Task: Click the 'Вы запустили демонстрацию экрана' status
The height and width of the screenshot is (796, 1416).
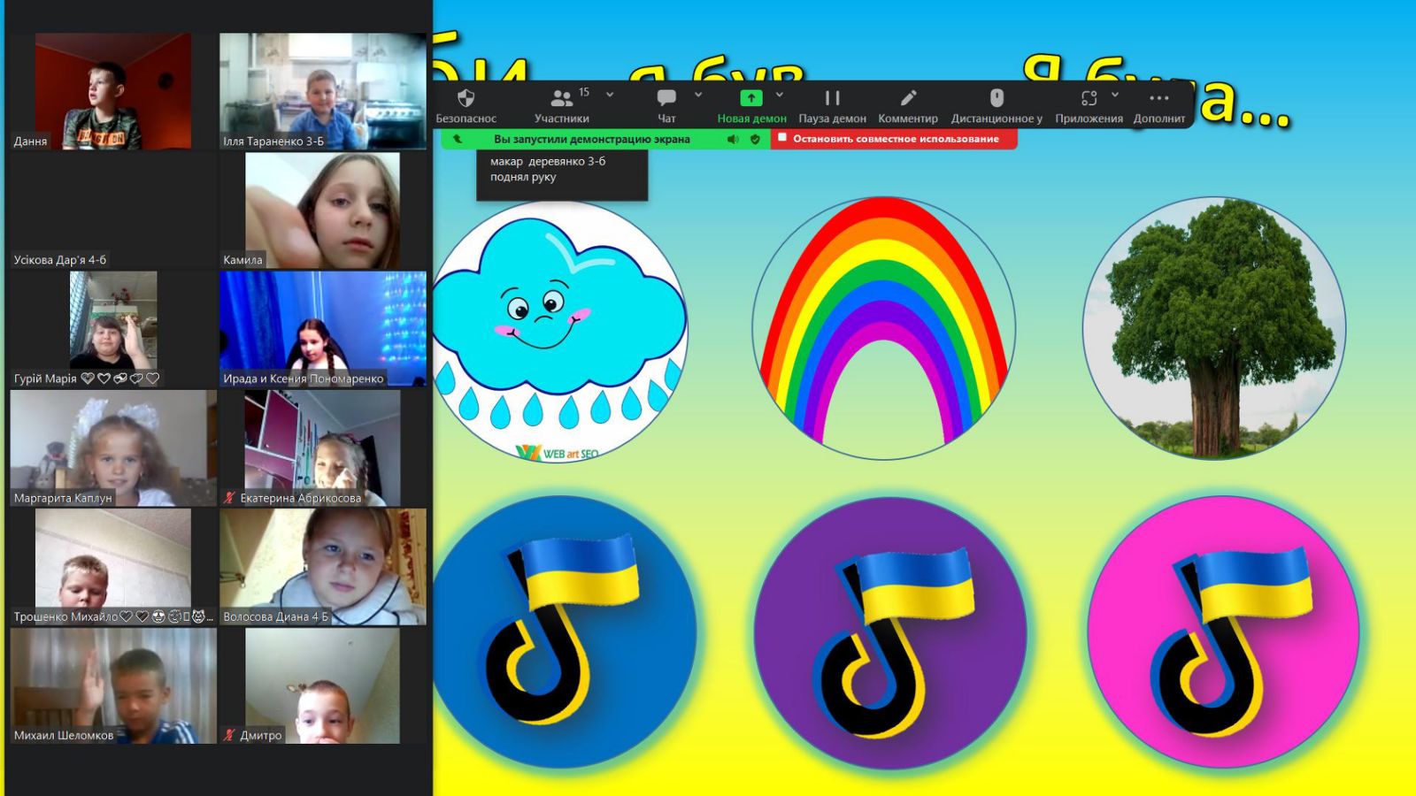Action: pos(592,139)
